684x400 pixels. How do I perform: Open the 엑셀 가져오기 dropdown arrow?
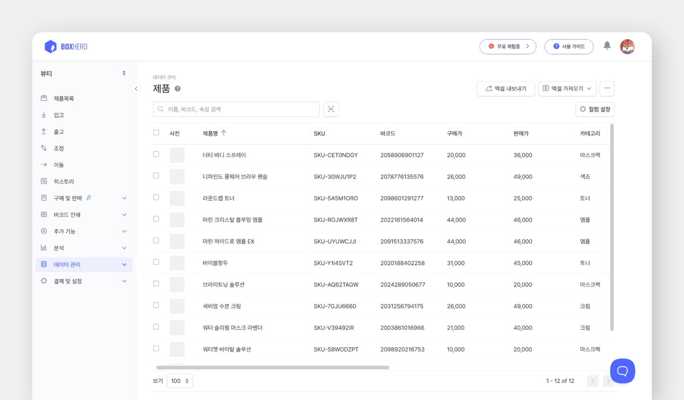click(591, 88)
